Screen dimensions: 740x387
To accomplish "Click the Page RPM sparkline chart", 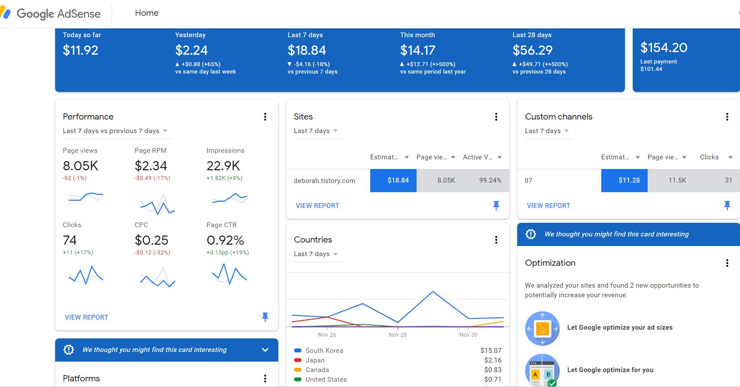I will point(158,204).
